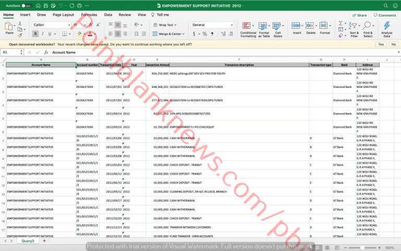Toggle the AutoSave switch
The image size is (401, 251).
pos(26,6)
